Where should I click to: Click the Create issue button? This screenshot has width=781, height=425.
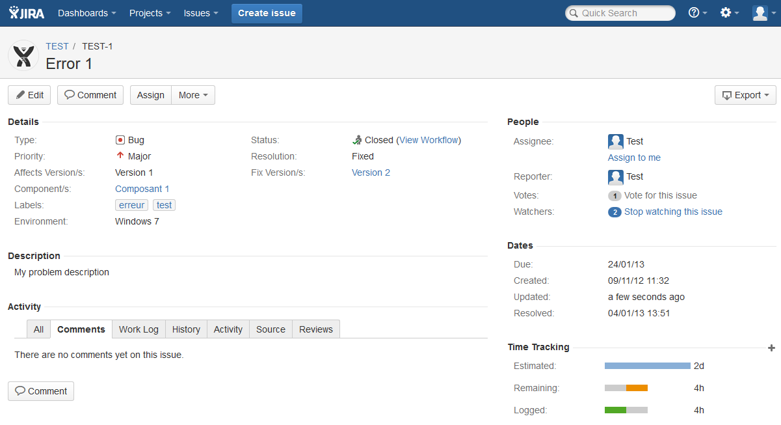tap(267, 13)
